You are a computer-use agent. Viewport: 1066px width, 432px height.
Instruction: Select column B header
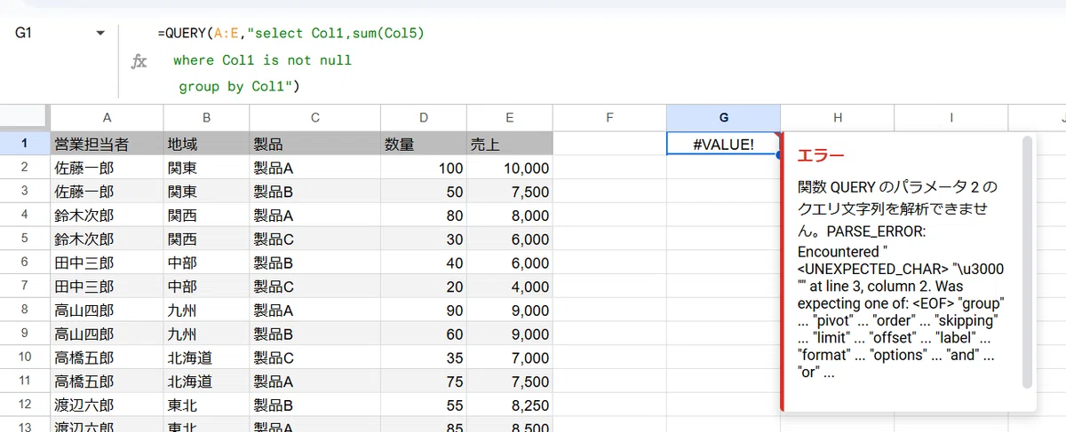pos(206,117)
